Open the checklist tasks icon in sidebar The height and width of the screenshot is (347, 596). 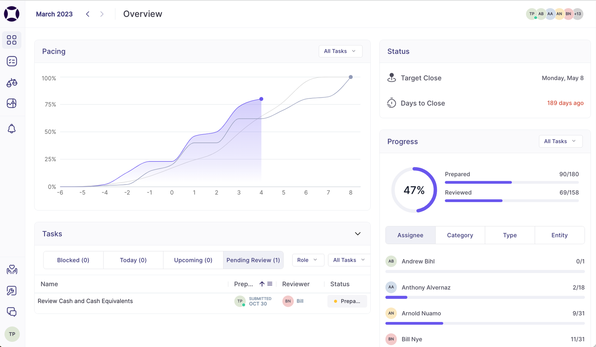(x=12, y=61)
